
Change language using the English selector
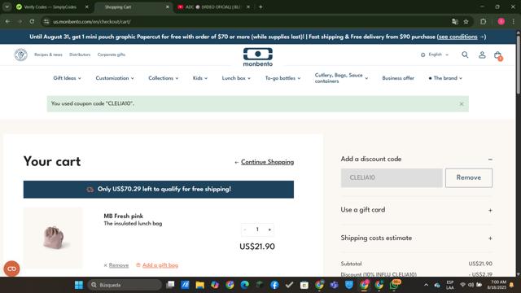[435, 55]
